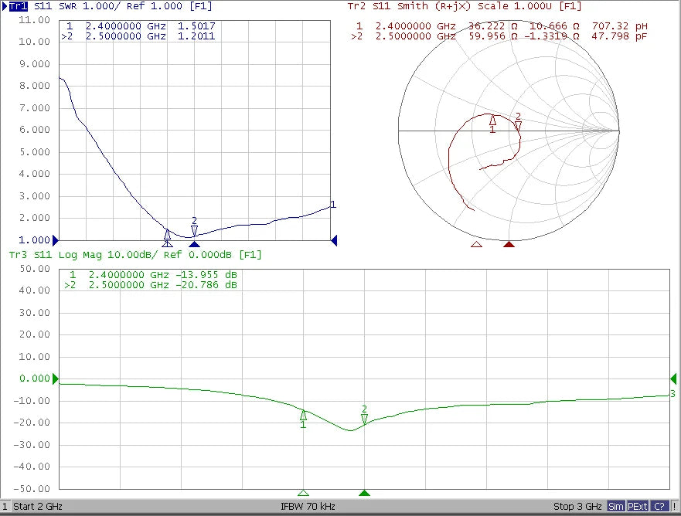Viewport: 681px width, 516px height.
Task: Click marker 1 on Log Mag trace
Action: point(303,415)
